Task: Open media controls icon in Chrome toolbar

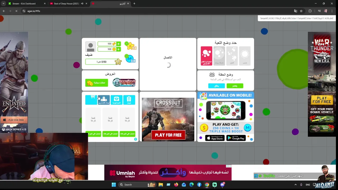Action: point(319,11)
